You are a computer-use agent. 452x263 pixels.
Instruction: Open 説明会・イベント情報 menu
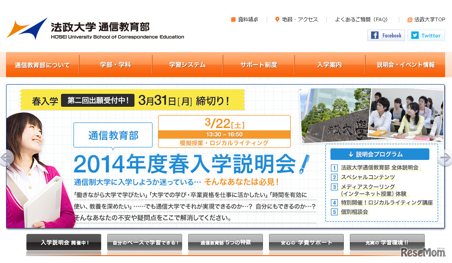click(405, 65)
